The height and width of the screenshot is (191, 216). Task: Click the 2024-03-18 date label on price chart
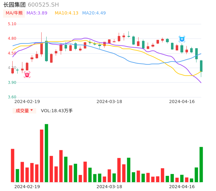click(109, 101)
